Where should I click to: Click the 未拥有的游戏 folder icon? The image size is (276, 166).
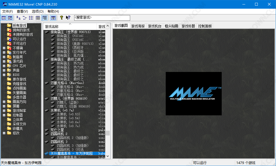point(9,34)
